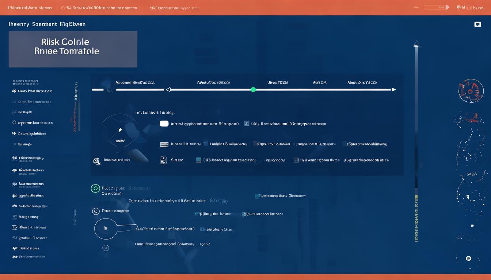Click the right arrow at the slider's end
The width and height of the screenshot is (491, 280).
point(393,90)
